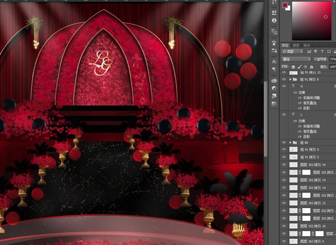Select 投影 effect under layer G
The image size is (336, 245).
(307, 108)
